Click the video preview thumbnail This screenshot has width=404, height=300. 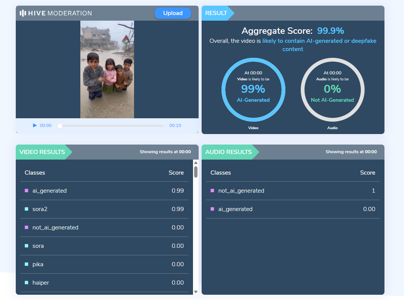[107, 69]
